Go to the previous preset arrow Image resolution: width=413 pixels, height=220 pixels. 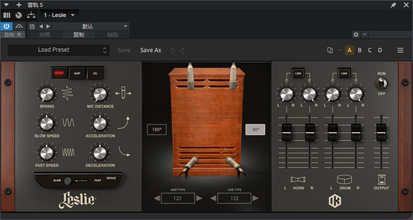tap(41, 27)
